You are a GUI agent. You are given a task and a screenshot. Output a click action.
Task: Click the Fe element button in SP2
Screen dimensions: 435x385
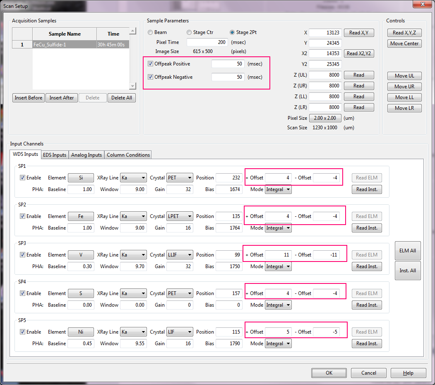[81, 216]
